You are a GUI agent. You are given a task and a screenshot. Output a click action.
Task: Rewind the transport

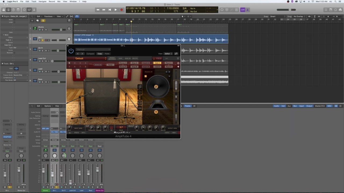(x=98, y=10)
